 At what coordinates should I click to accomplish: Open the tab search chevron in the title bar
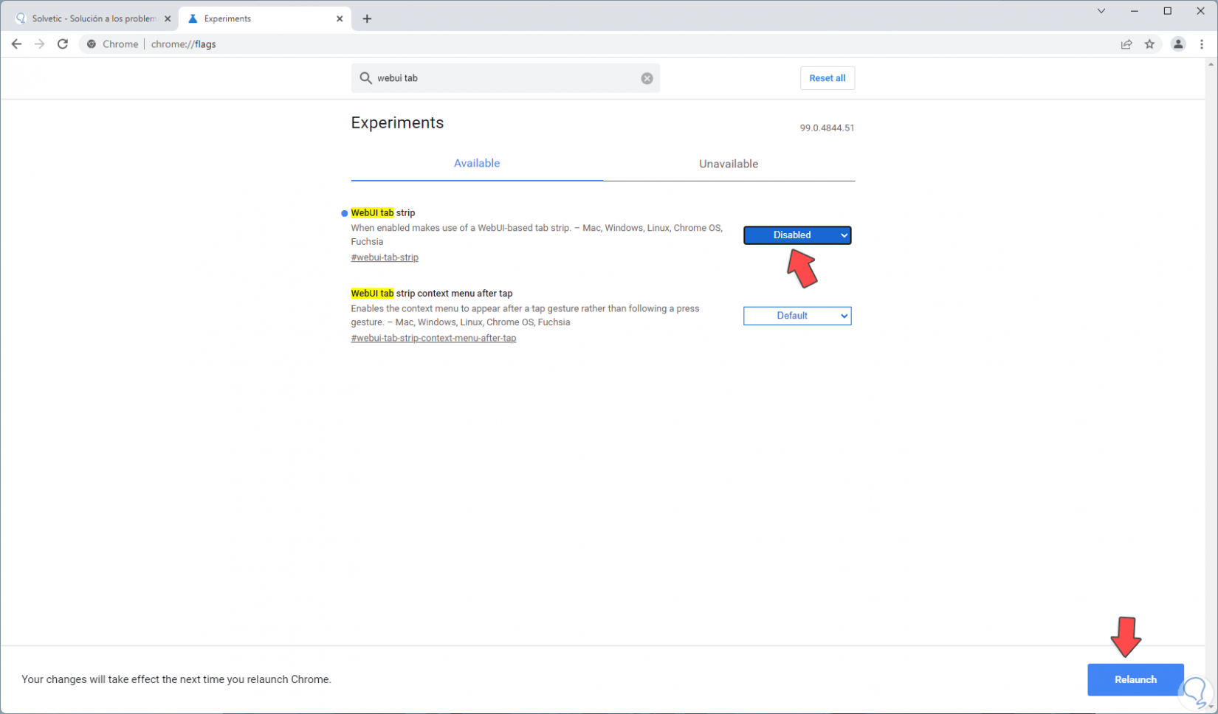point(1101,11)
